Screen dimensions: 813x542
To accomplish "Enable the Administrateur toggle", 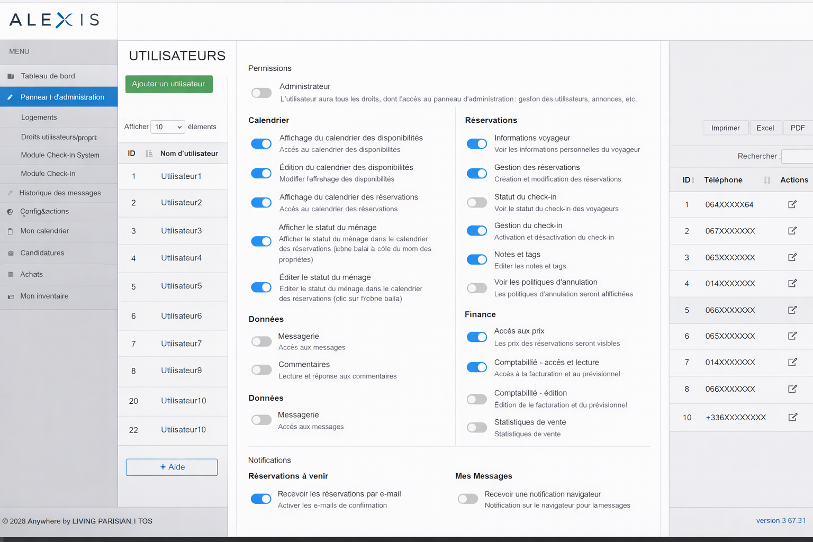I will [261, 93].
